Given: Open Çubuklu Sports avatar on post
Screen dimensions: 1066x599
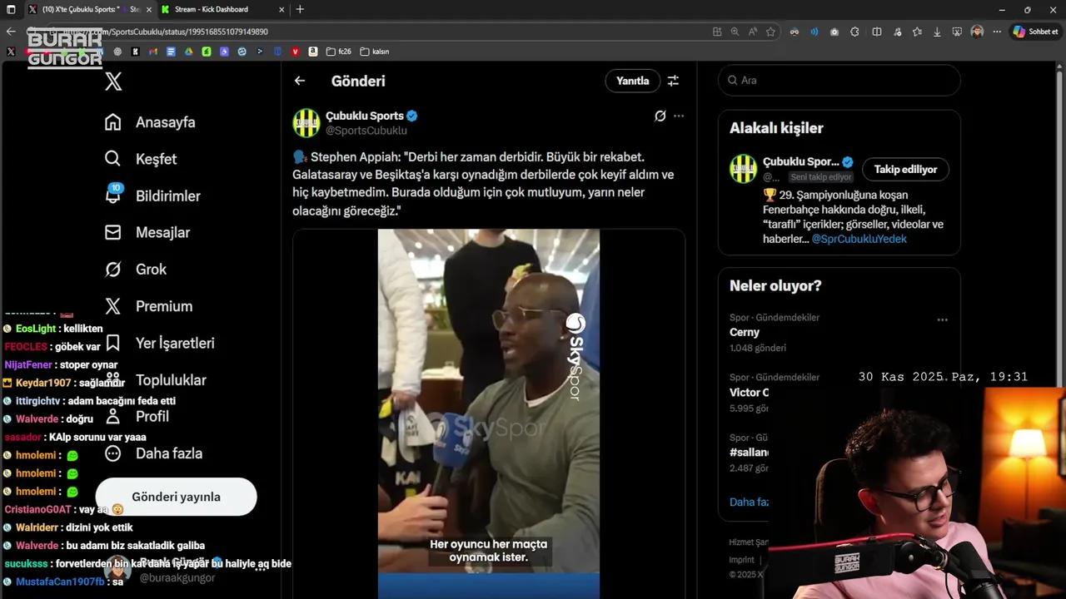Looking at the screenshot, I should pyautogui.click(x=306, y=123).
